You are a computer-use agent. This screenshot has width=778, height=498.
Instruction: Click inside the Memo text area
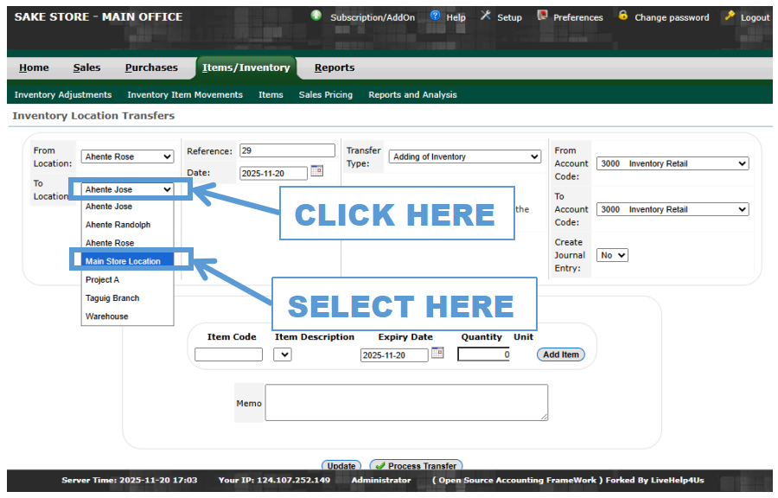405,402
